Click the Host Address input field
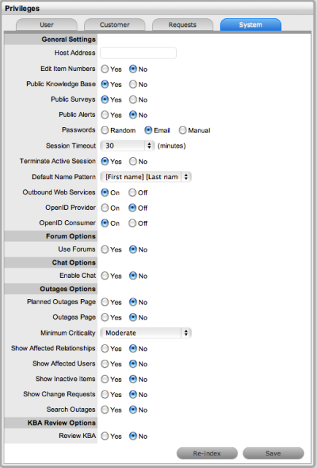This screenshot has width=317, height=468. coord(138,53)
